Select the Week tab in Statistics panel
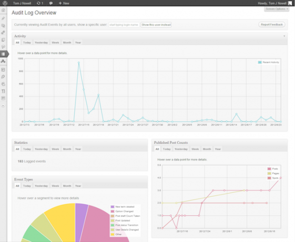295x242 pixels. point(55,149)
